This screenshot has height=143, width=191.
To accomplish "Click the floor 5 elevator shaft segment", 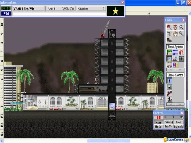I will coord(112,71).
